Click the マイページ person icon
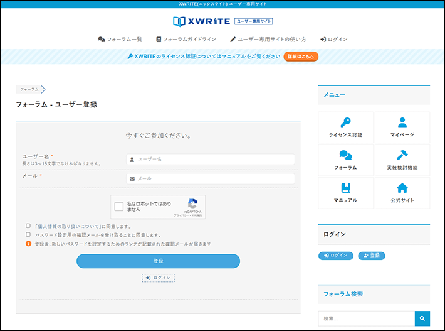 402,122
